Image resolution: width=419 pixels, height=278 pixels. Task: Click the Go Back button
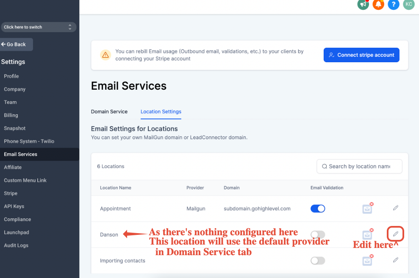16,44
